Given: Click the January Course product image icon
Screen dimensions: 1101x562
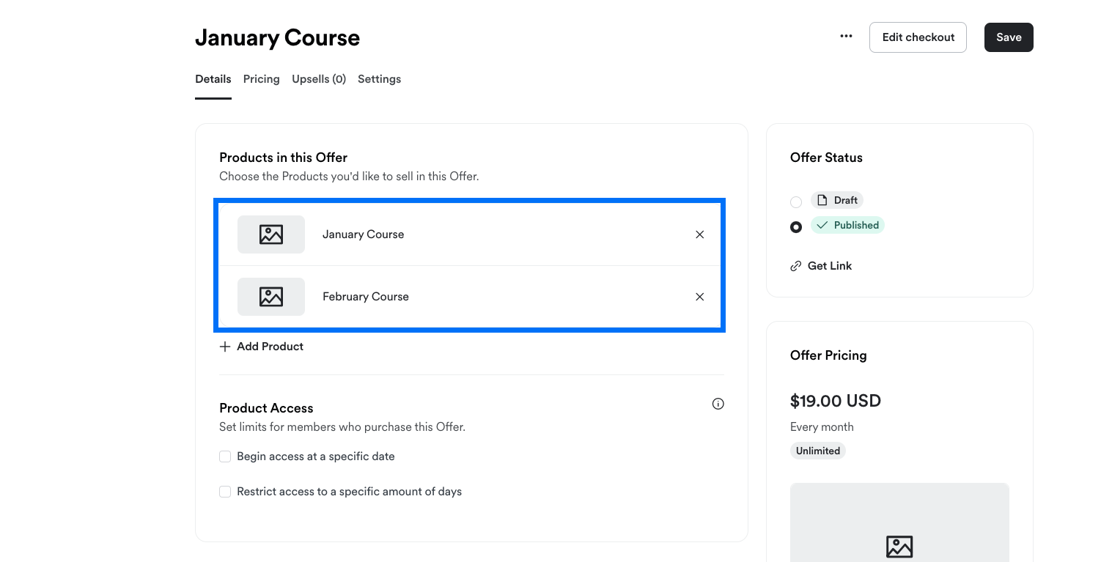Looking at the screenshot, I should coord(271,234).
